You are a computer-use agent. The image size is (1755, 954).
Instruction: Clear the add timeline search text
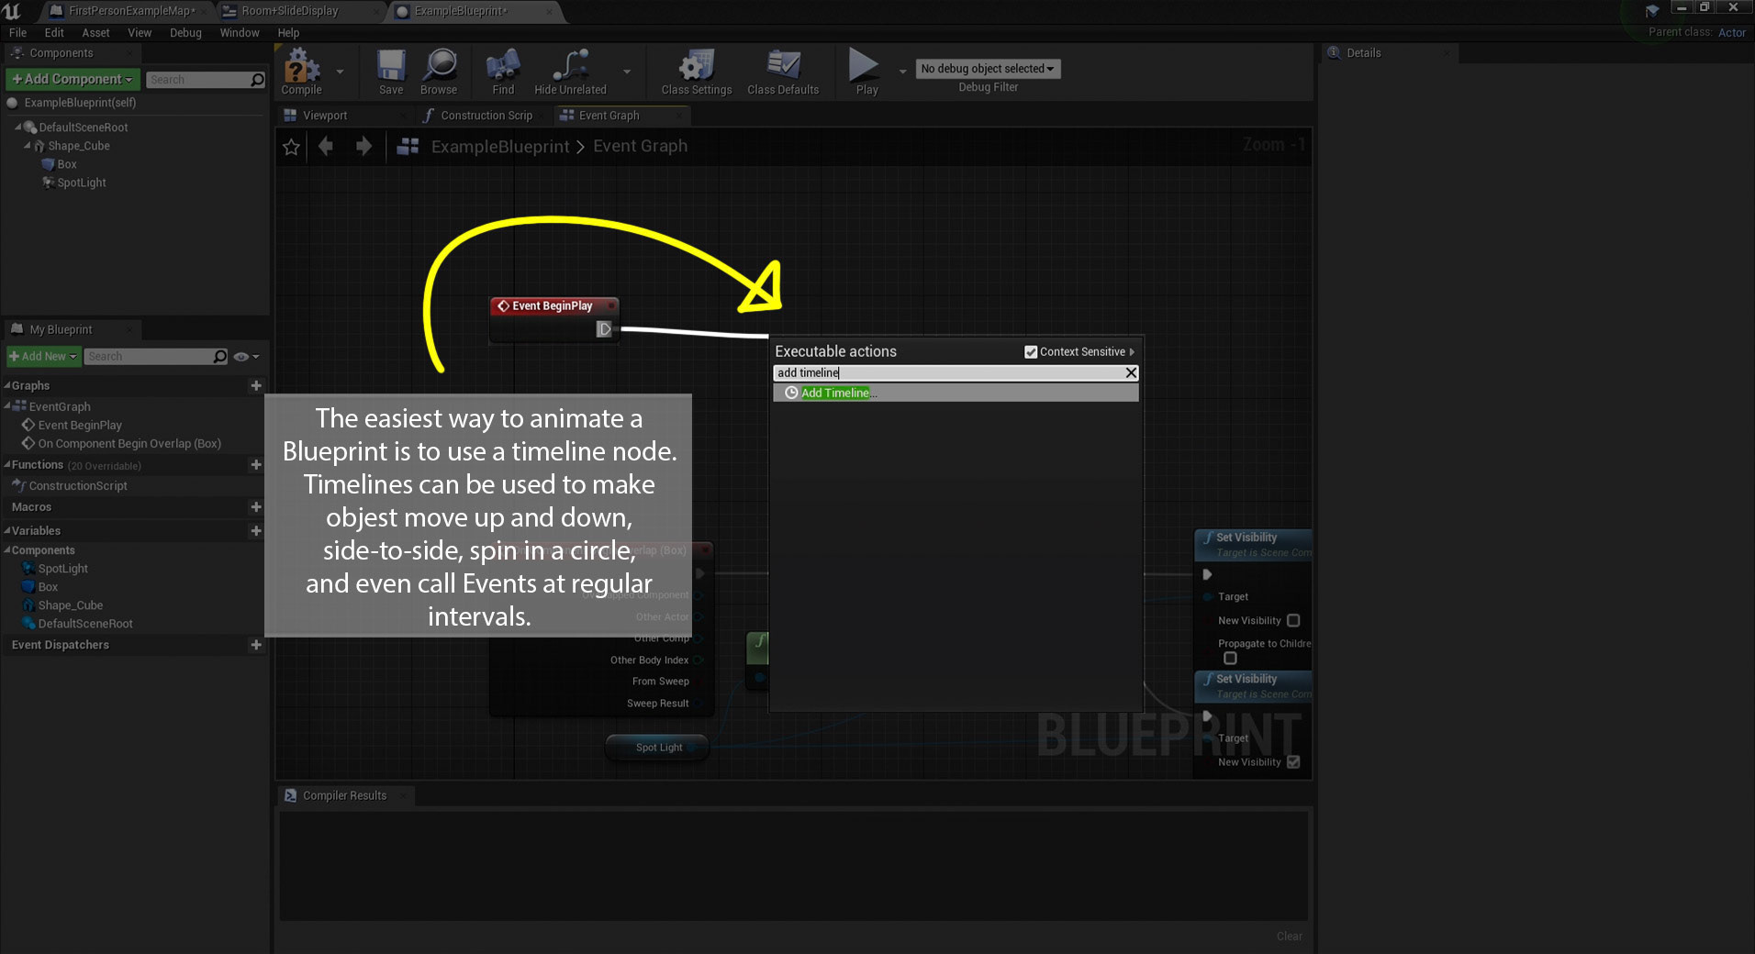pyautogui.click(x=1131, y=372)
